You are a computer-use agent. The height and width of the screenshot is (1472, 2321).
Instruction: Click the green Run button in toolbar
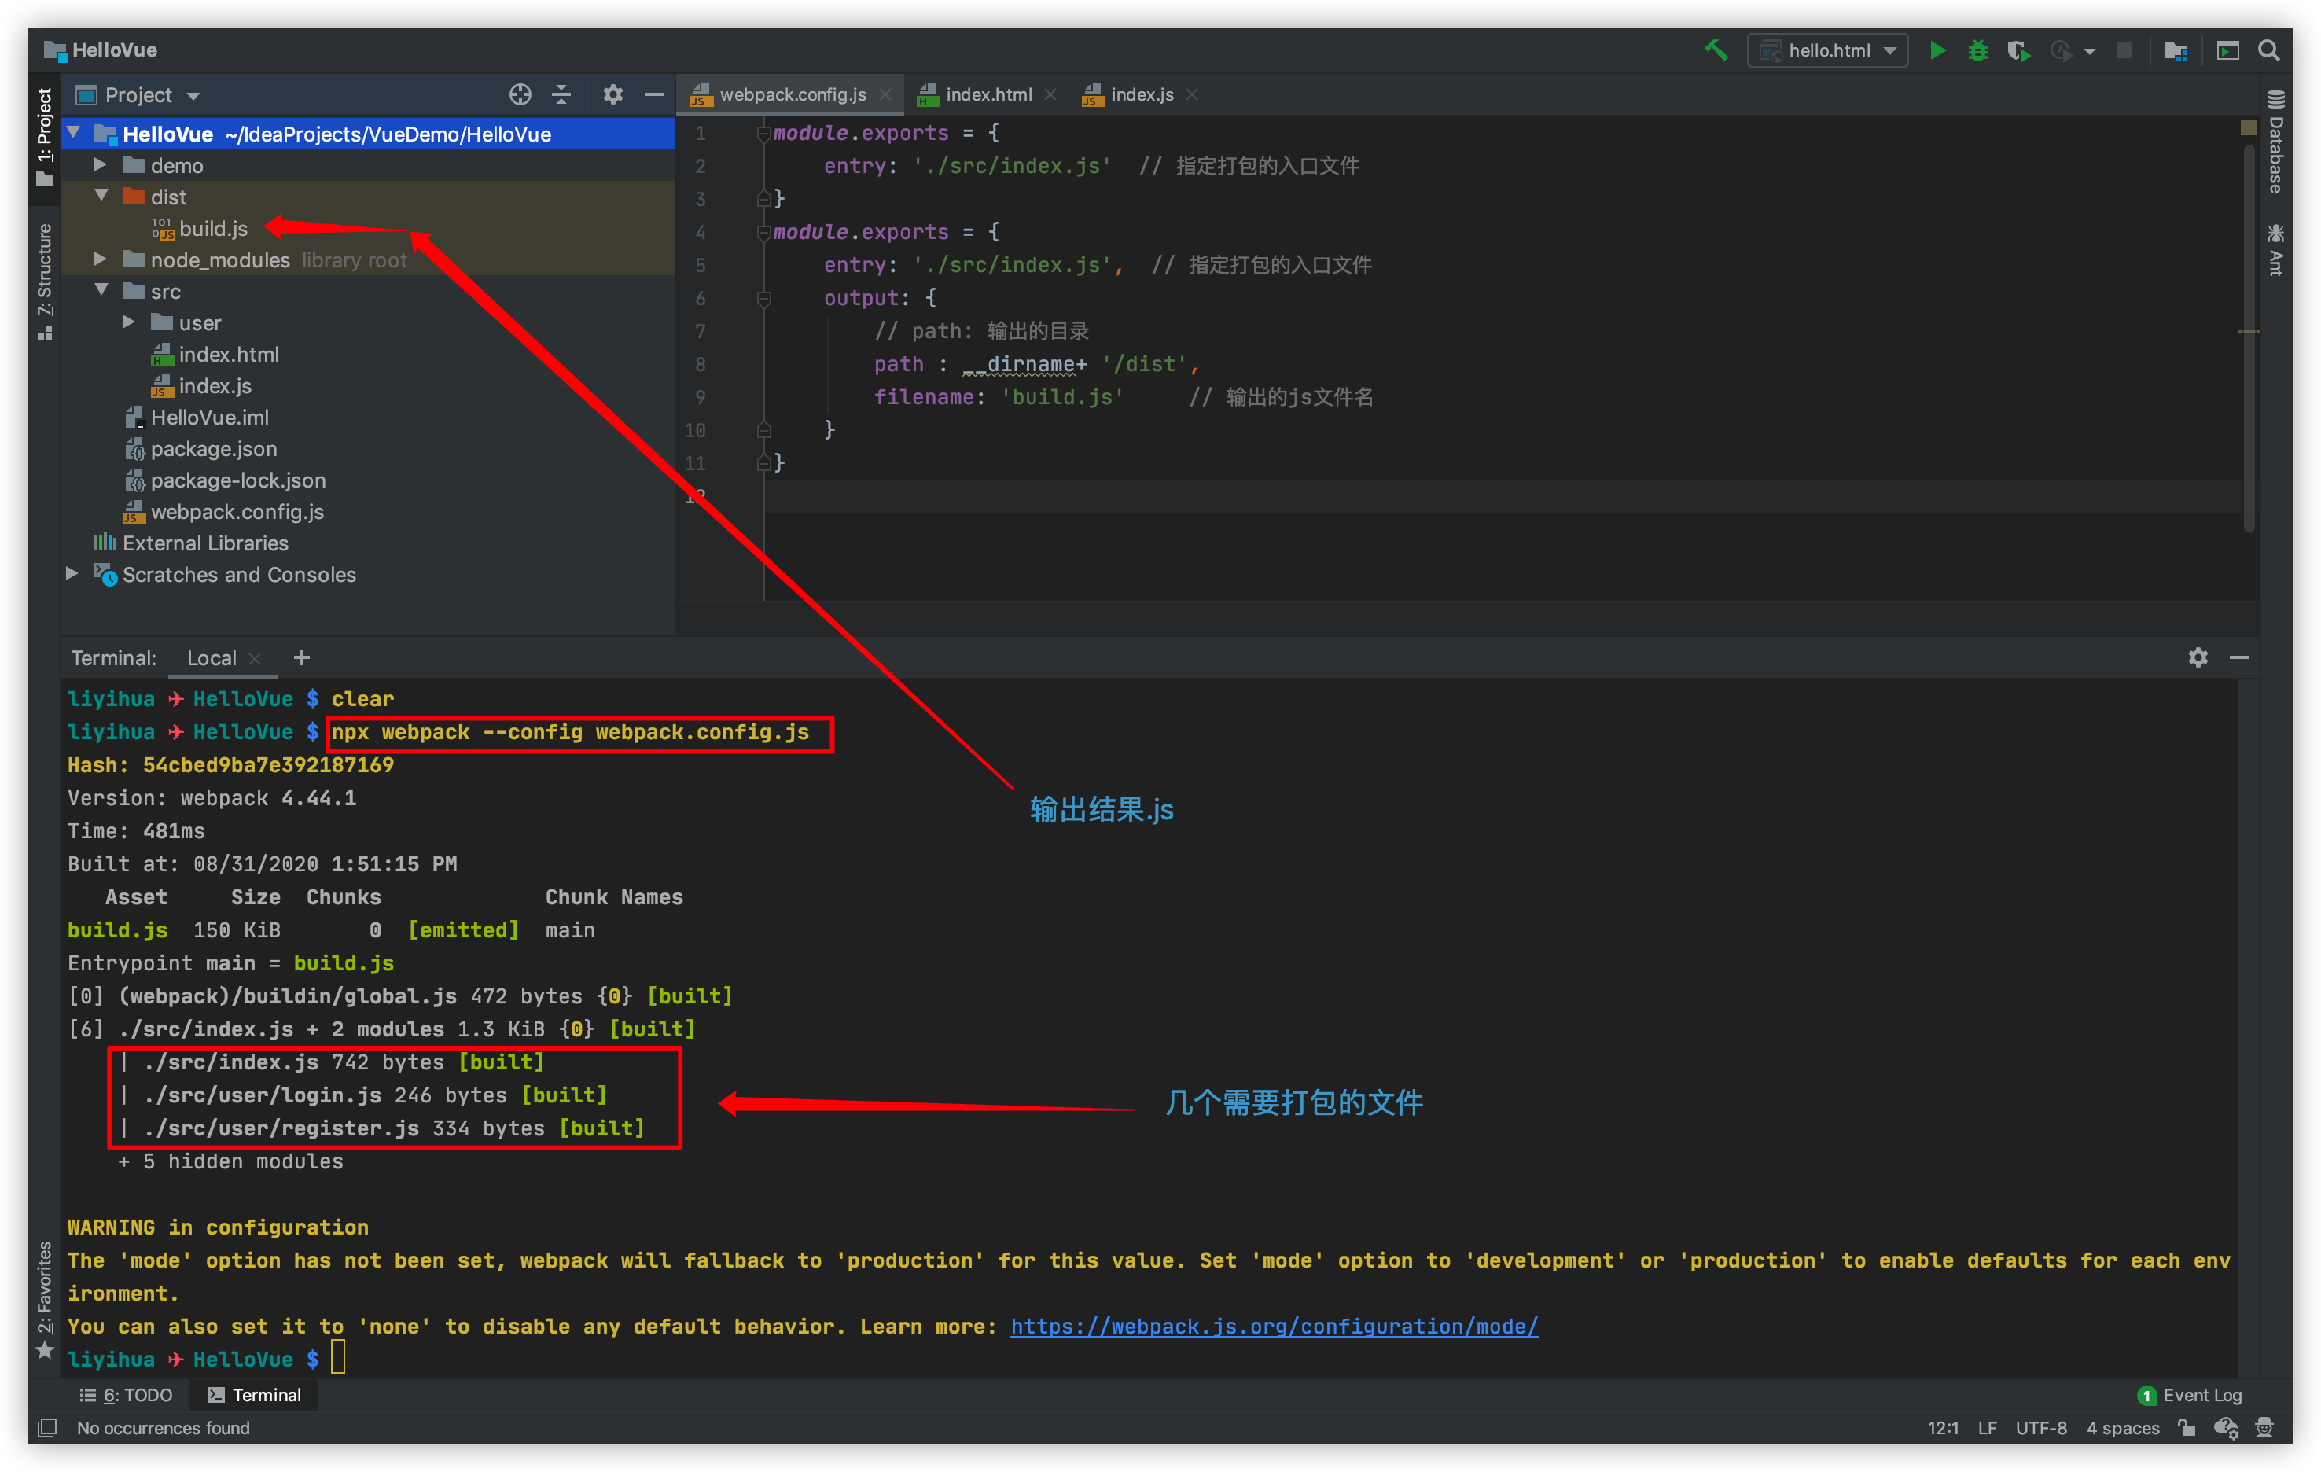[1937, 50]
